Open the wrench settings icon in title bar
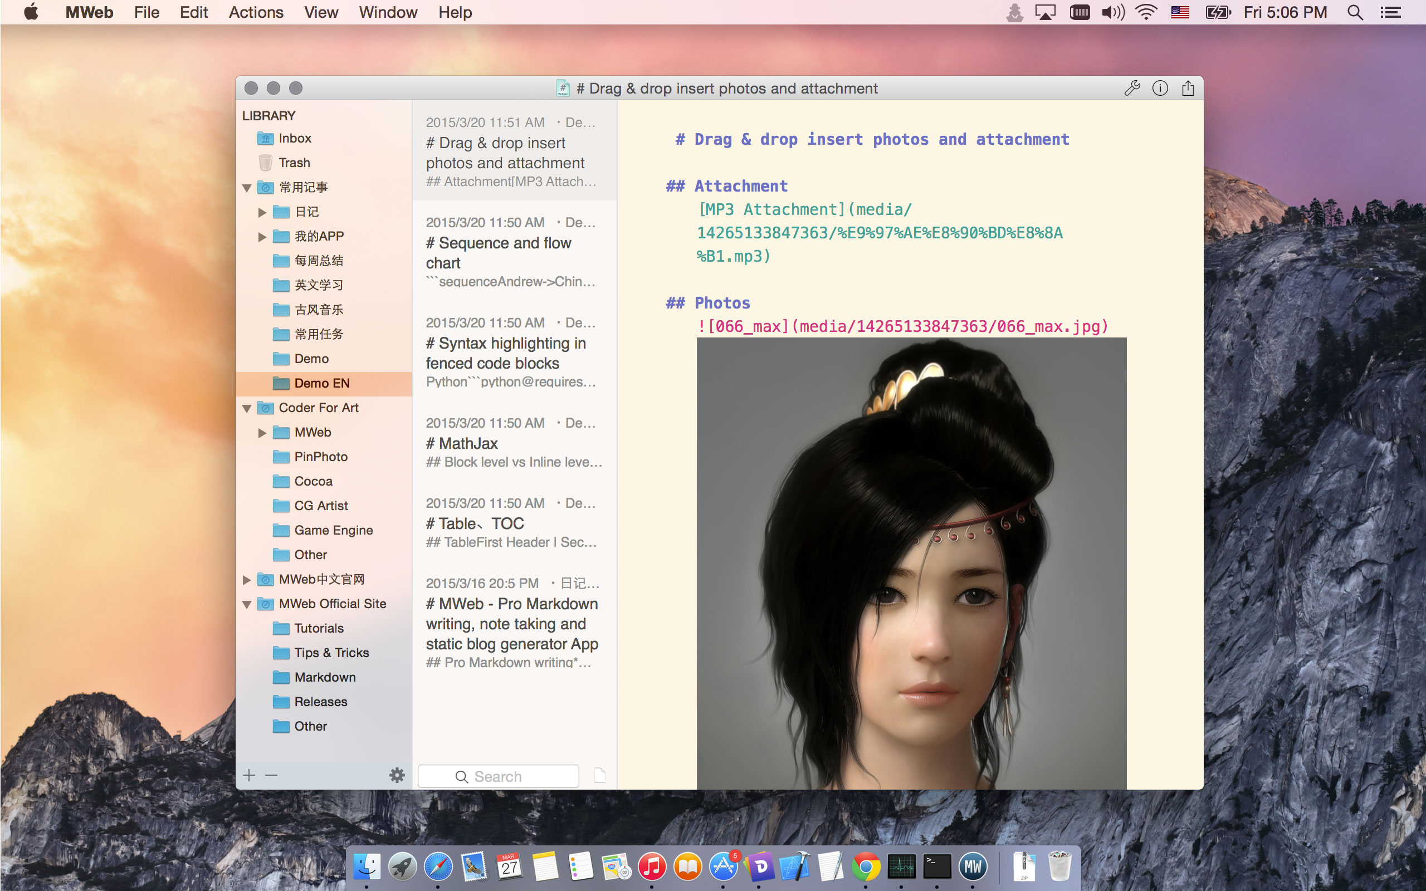Screen dimensions: 1426x891 1132,89
